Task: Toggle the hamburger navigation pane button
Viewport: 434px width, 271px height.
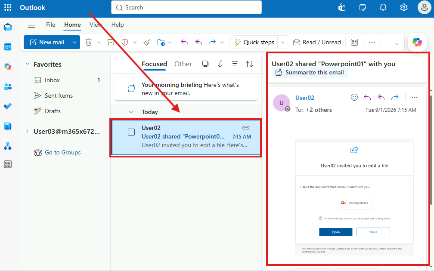Action: coord(31,25)
